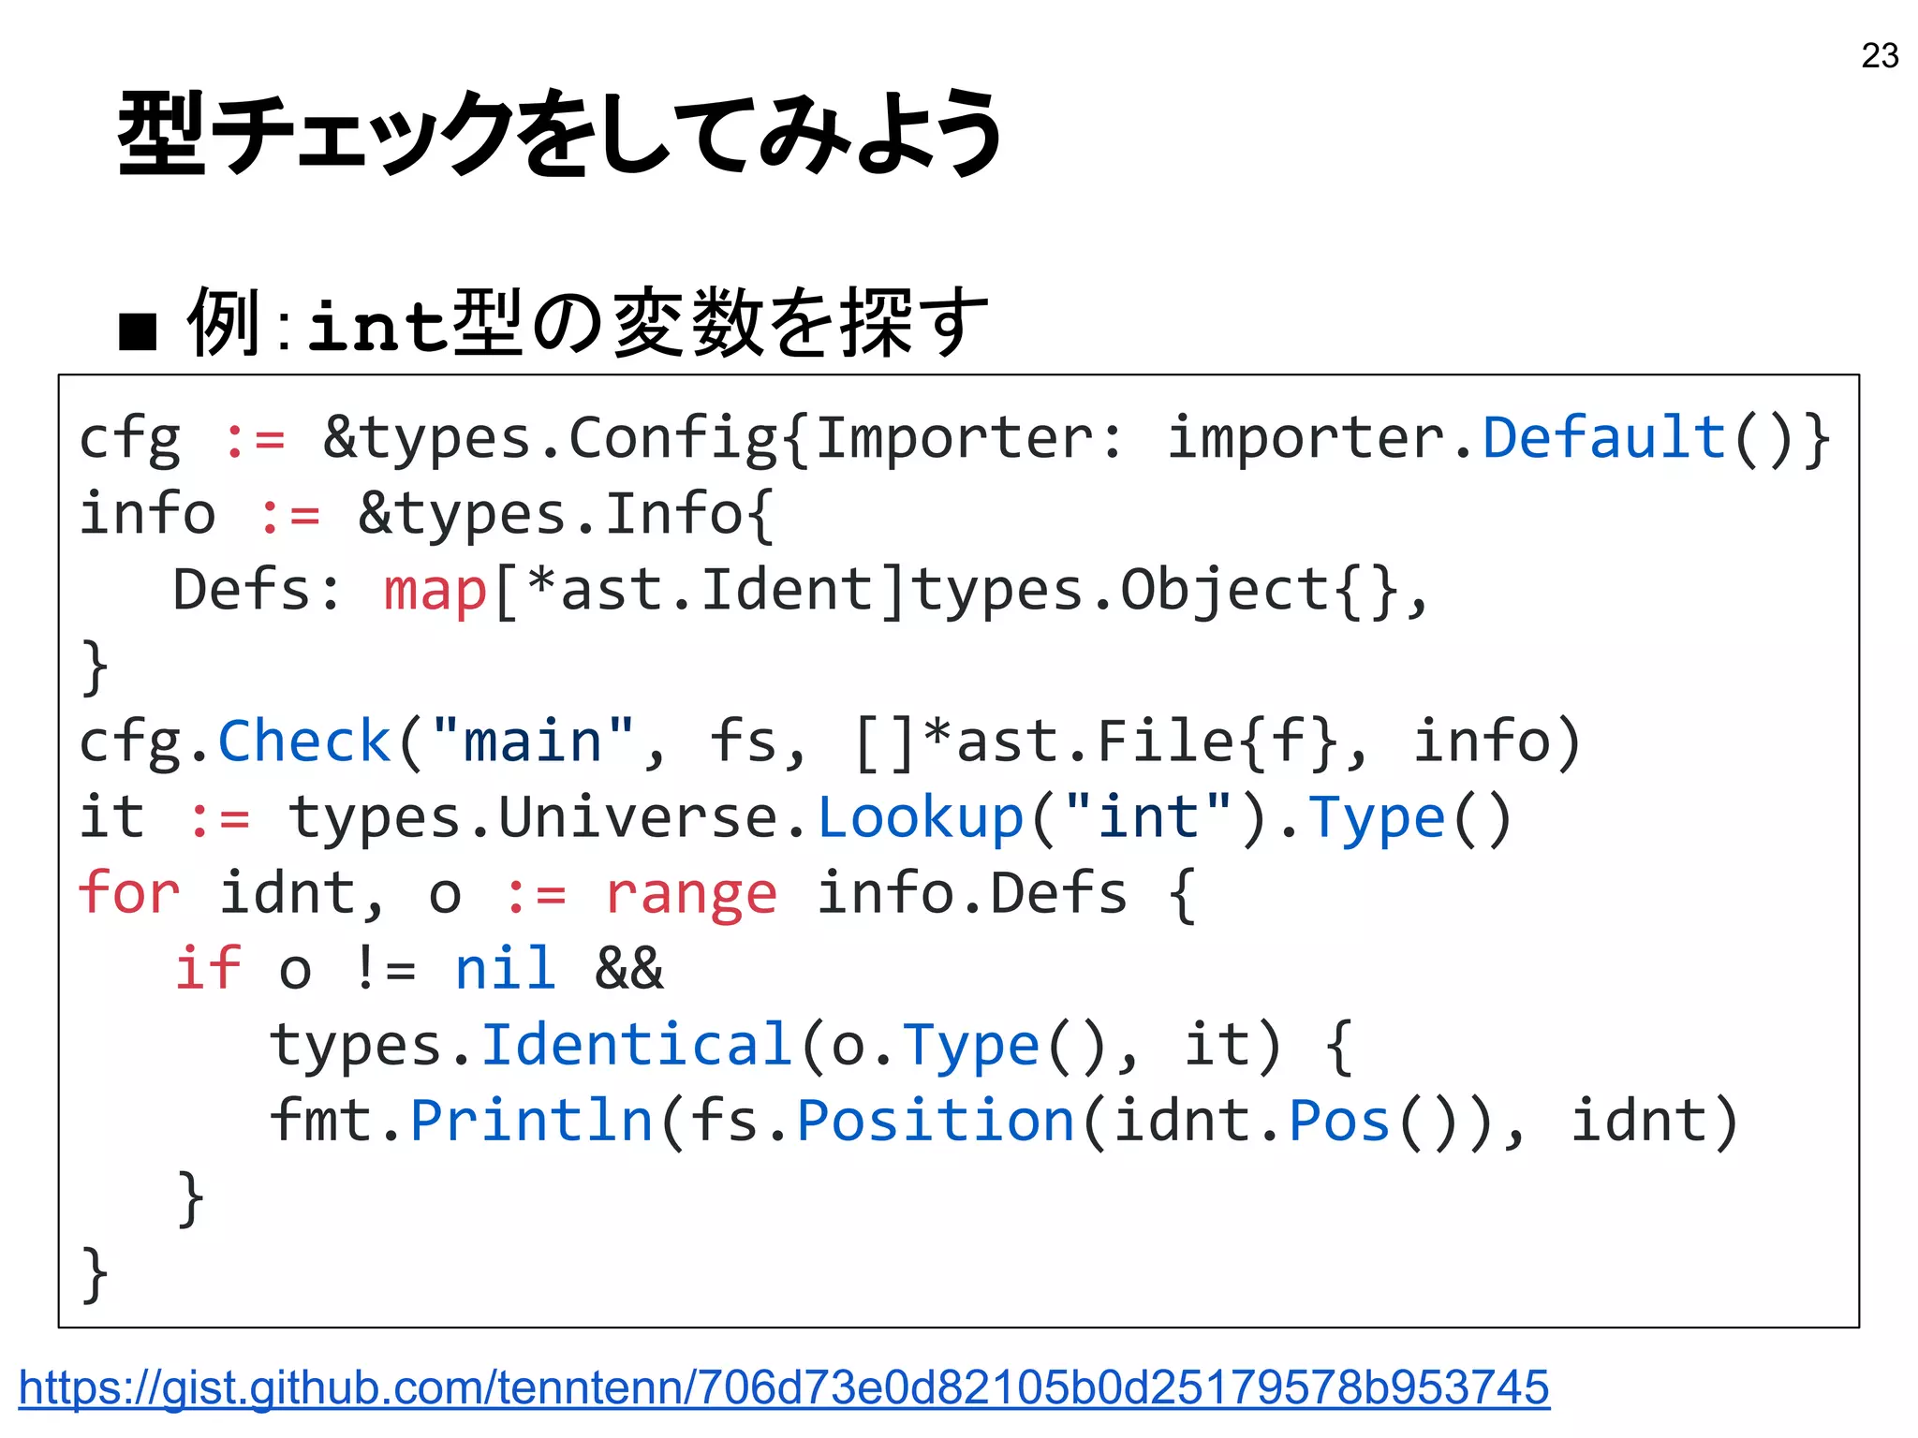Click the page number 23
Screen dimensions: 1918x1438
click(x=1880, y=56)
